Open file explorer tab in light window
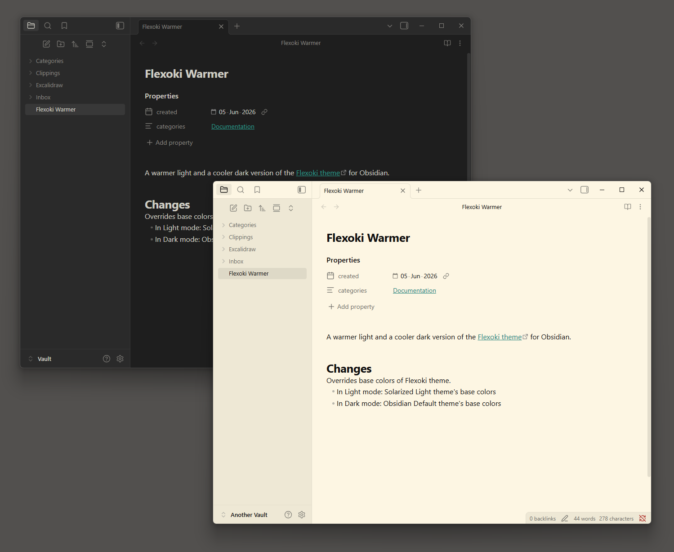This screenshot has height=552, width=674. click(x=224, y=190)
